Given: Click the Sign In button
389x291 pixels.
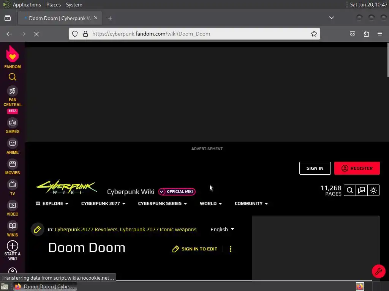Looking at the screenshot, I should pyautogui.click(x=315, y=168).
